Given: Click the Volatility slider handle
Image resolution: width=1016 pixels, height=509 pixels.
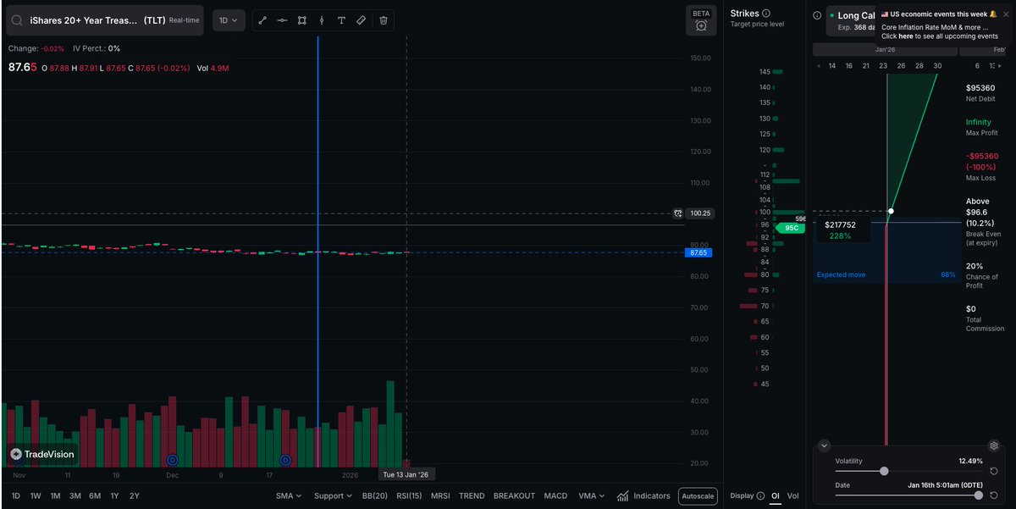Looking at the screenshot, I should click(x=884, y=471).
